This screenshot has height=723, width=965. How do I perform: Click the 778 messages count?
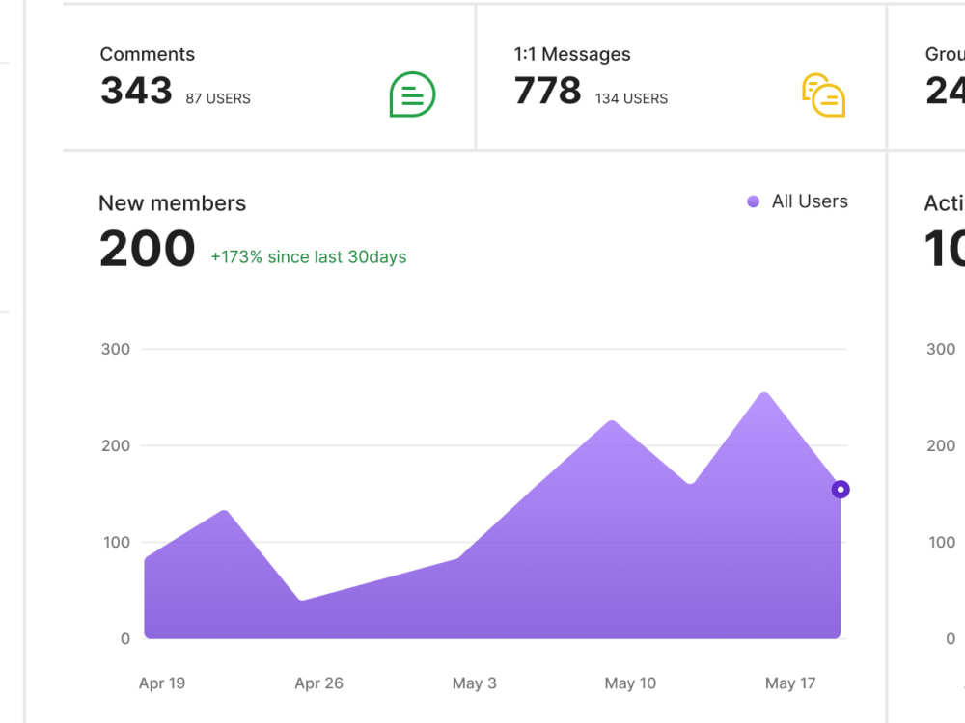pyautogui.click(x=547, y=91)
